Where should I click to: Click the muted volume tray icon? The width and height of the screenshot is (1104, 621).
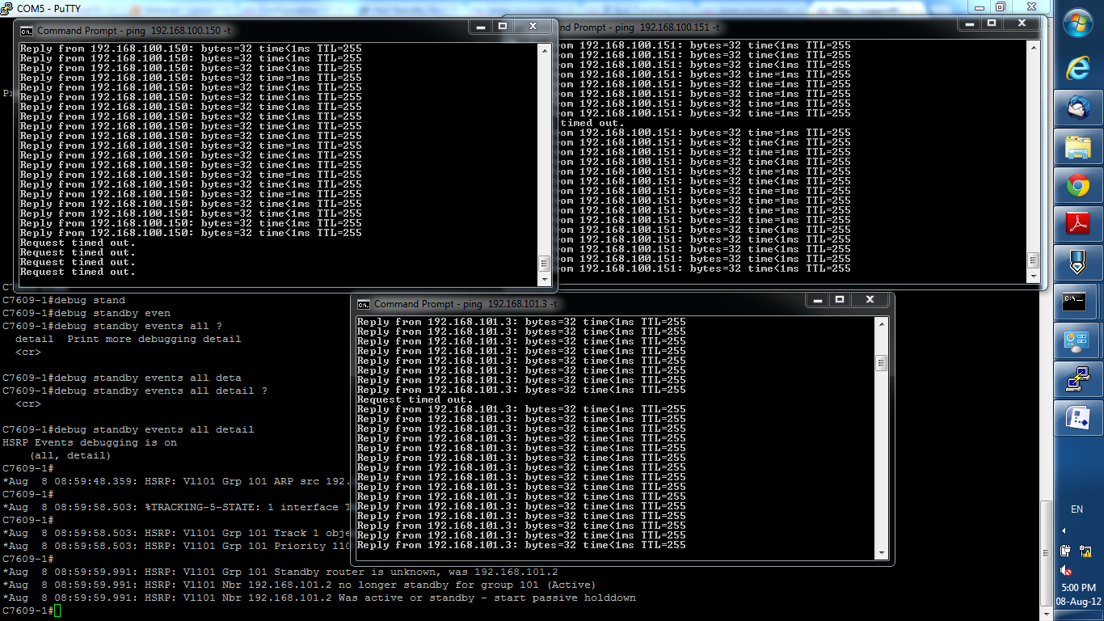pyautogui.click(x=1066, y=570)
